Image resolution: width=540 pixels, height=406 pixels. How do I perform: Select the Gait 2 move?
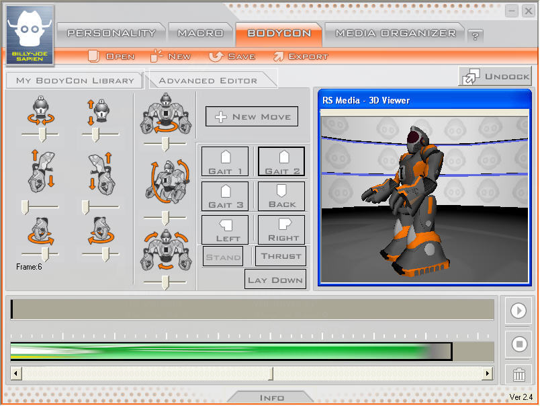tap(281, 161)
